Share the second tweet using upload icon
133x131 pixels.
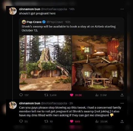click(x=122, y=121)
